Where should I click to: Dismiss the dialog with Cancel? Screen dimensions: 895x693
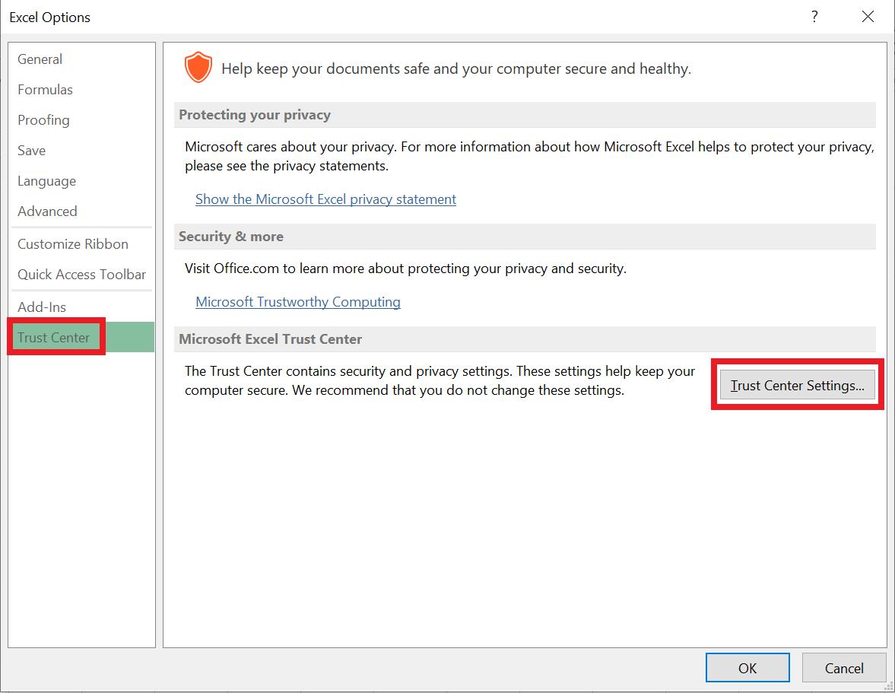pyautogui.click(x=844, y=668)
